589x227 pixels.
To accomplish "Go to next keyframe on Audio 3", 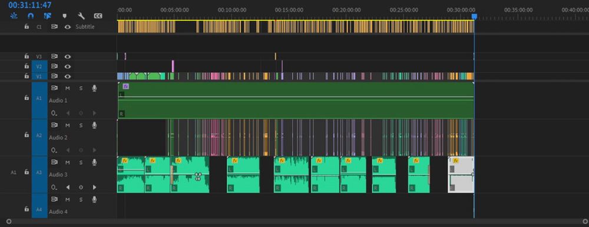I will coord(94,187).
